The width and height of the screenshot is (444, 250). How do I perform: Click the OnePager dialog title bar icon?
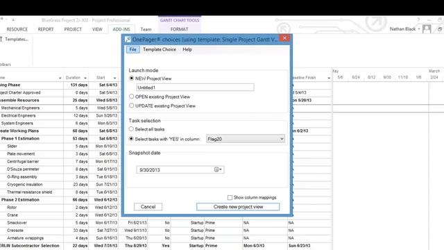(x=128, y=40)
